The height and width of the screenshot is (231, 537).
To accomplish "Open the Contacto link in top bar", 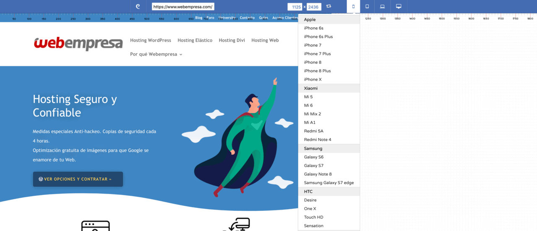I will 247,18.
